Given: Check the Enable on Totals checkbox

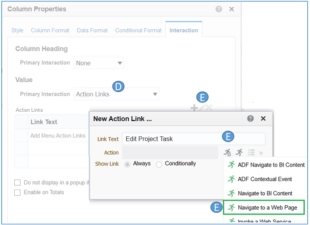Looking at the screenshot, I should pos(17,193).
